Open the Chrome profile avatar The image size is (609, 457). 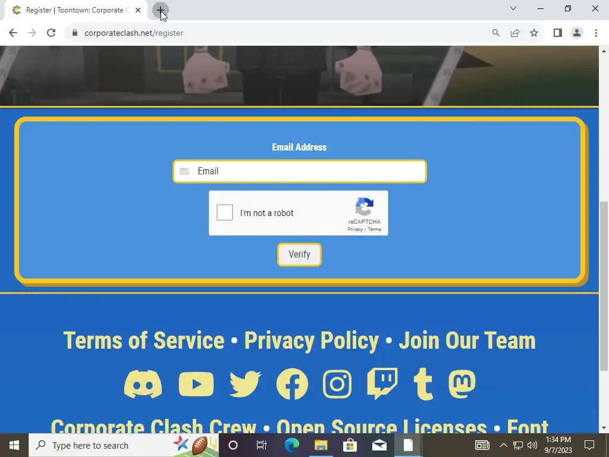click(x=577, y=33)
